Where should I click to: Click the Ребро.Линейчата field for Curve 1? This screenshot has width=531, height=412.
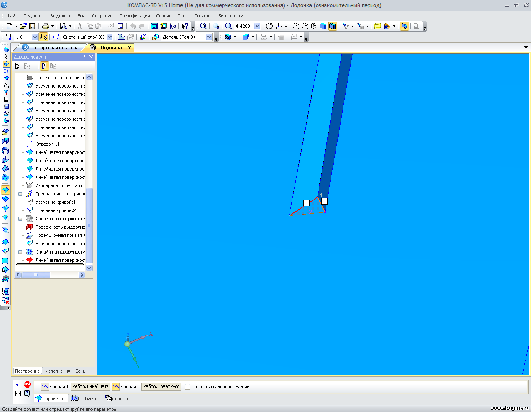click(90, 387)
